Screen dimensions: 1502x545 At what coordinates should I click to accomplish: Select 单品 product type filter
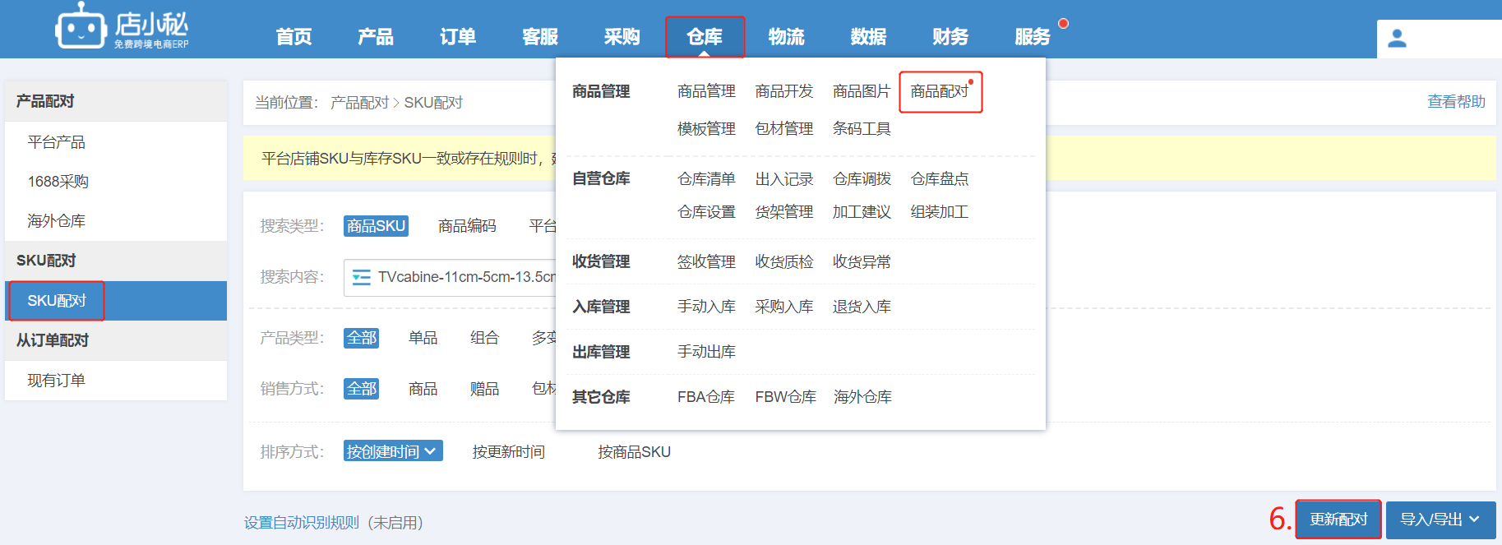(x=423, y=338)
